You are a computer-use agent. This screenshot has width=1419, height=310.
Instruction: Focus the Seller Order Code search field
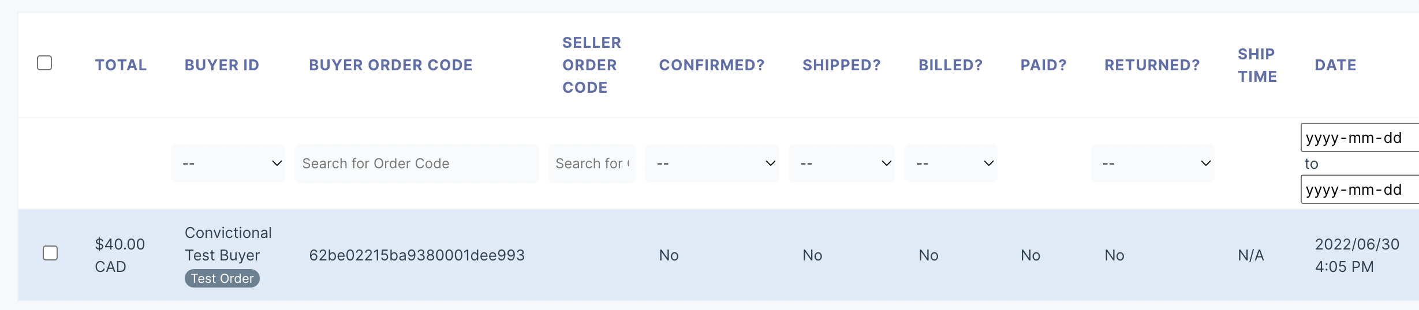coord(592,164)
